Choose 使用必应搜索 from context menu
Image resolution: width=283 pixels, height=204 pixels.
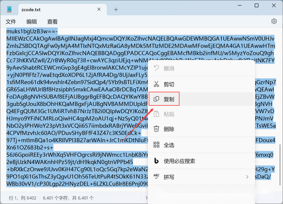[201, 161]
